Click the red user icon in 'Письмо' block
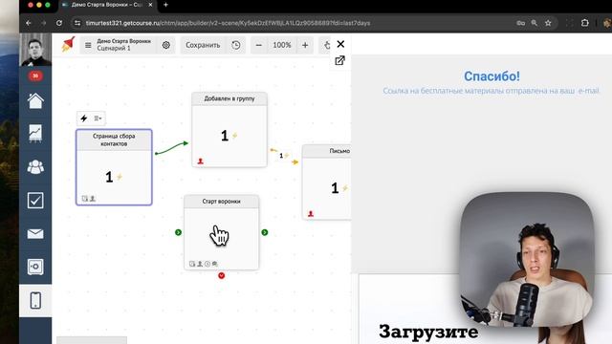The image size is (612, 344). 311,214
